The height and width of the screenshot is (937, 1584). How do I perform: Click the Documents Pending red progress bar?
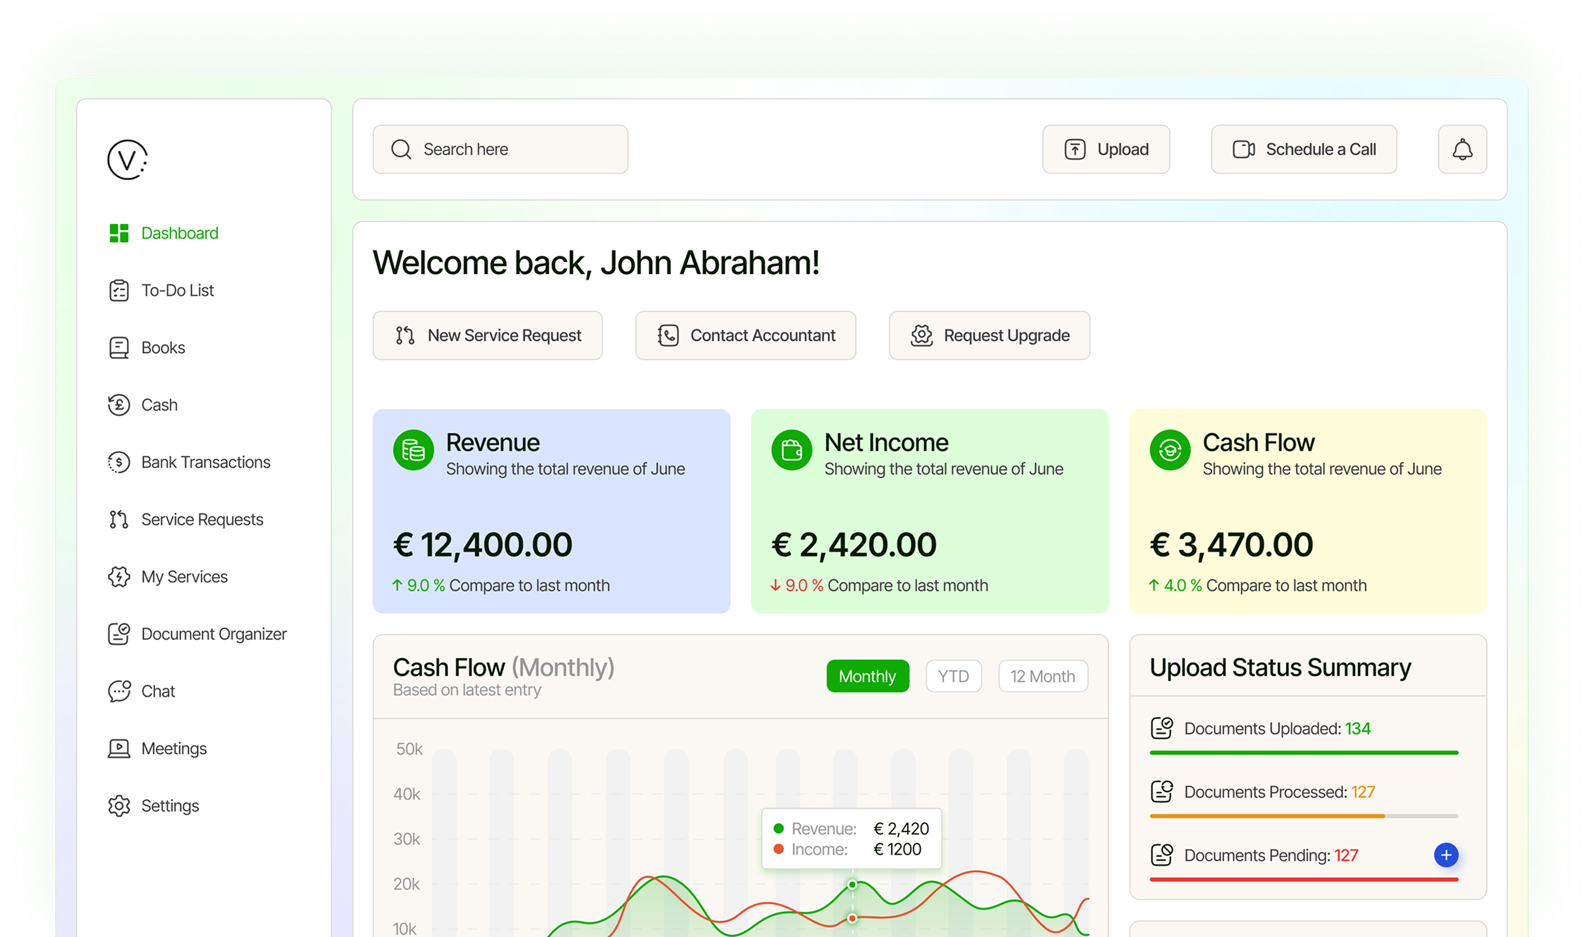tap(1304, 879)
